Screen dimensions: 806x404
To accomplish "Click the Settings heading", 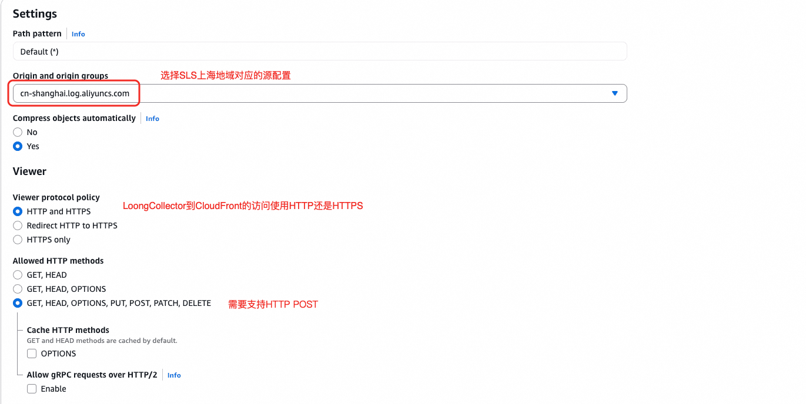I will coord(35,14).
